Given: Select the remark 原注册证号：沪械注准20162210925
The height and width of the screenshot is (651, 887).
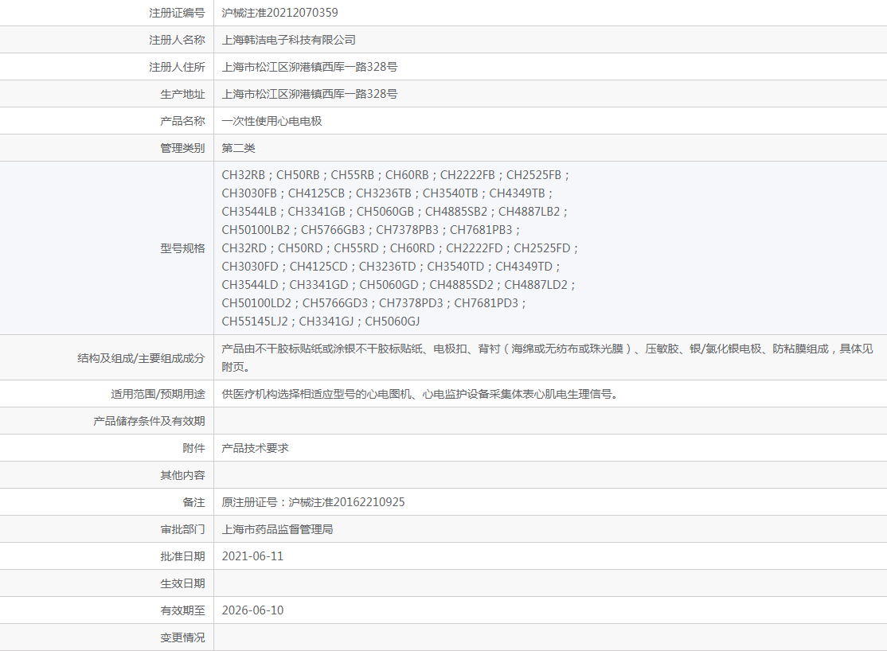Looking at the screenshot, I should [313, 502].
